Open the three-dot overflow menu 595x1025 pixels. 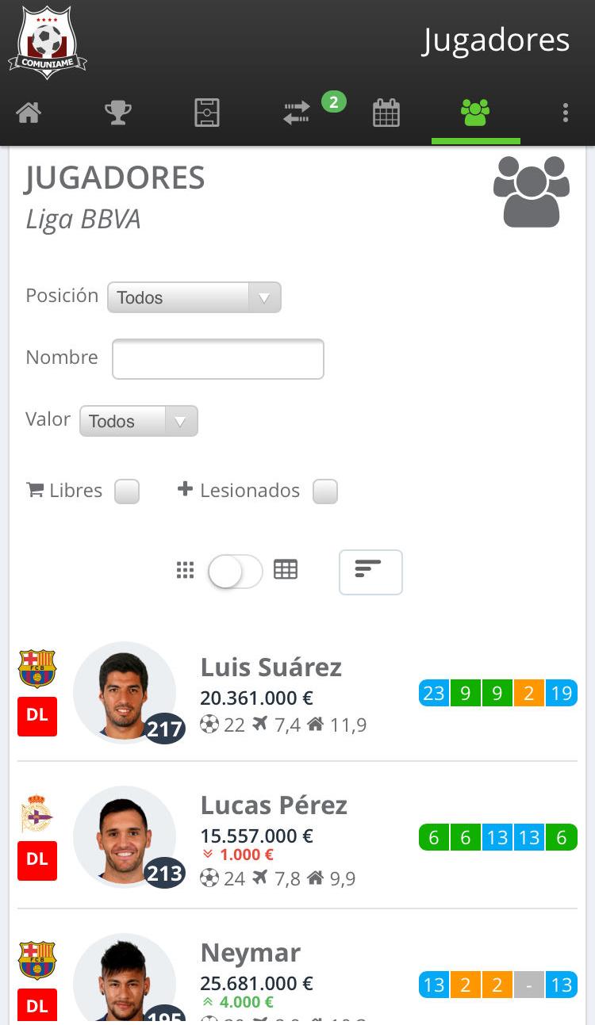566,113
